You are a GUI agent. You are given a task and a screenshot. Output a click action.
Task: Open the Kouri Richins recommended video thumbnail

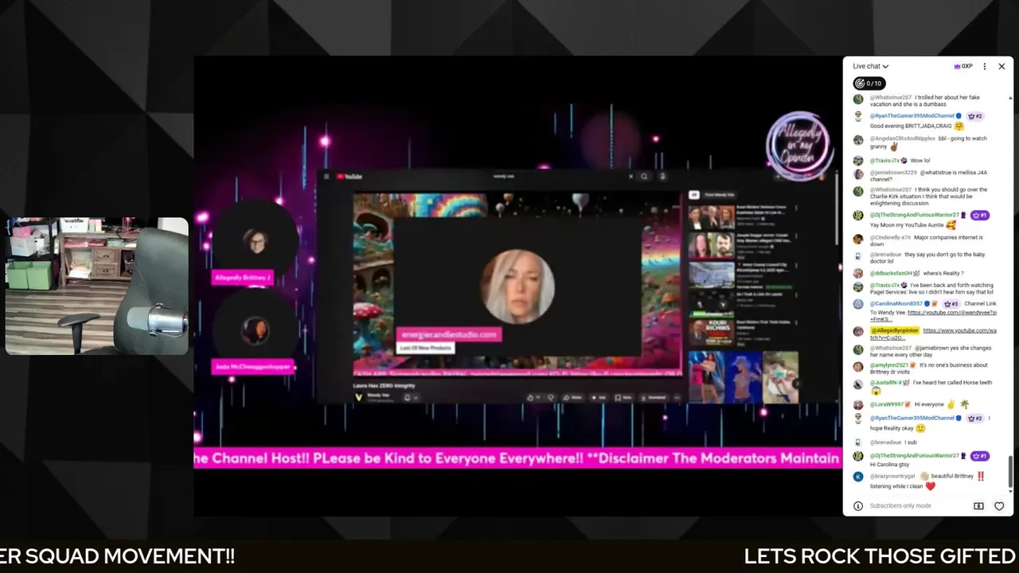(x=712, y=332)
